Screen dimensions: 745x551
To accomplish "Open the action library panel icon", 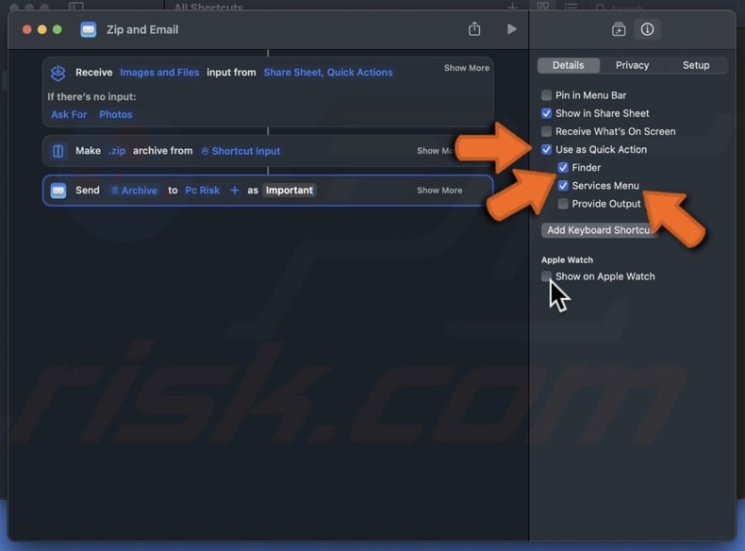I will pyautogui.click(x=618, y=29).
